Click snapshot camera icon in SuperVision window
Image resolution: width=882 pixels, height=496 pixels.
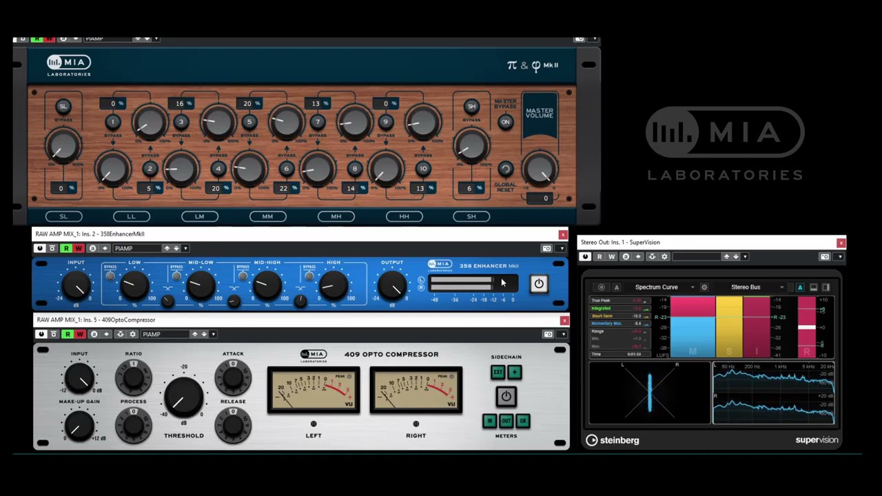[x=825, y=256]
